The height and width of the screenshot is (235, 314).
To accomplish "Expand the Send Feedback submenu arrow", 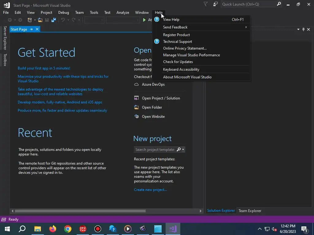I will pyautogui.click(x=246, y=27).
